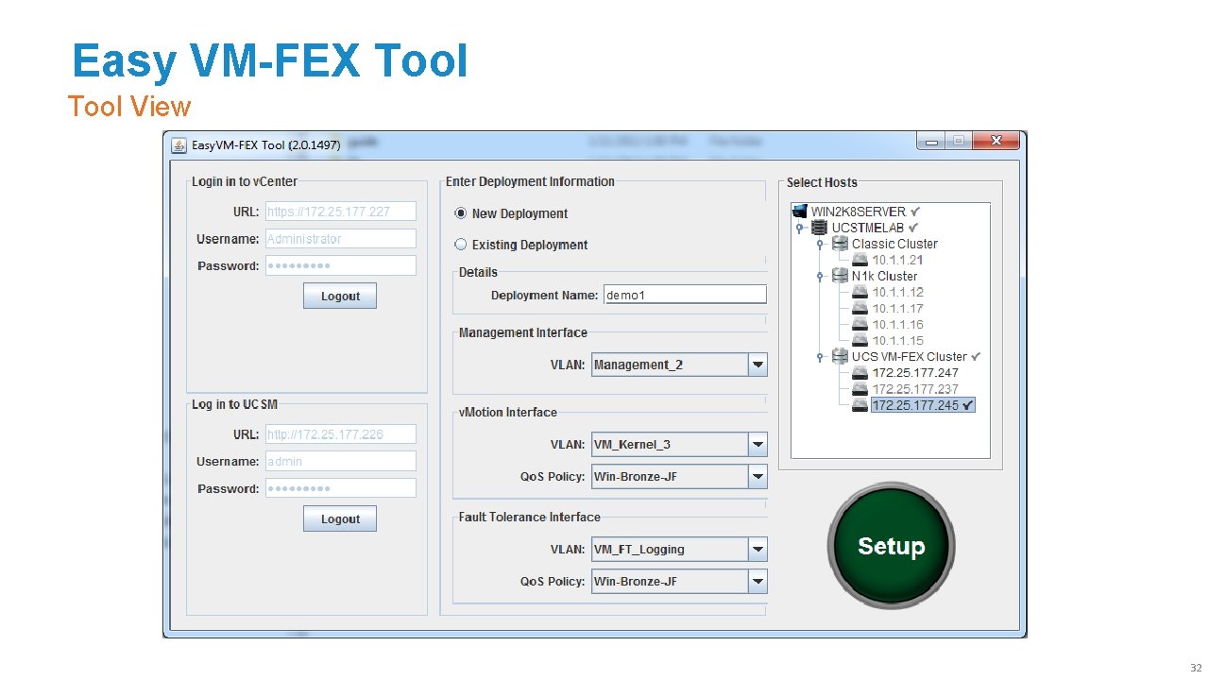1209x680 pixels.
Task: Choose the New Deployment radio button
Action: 461,213
